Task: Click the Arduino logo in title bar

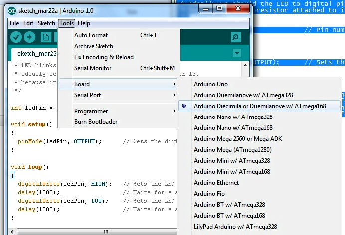Action: pos(12,11)
